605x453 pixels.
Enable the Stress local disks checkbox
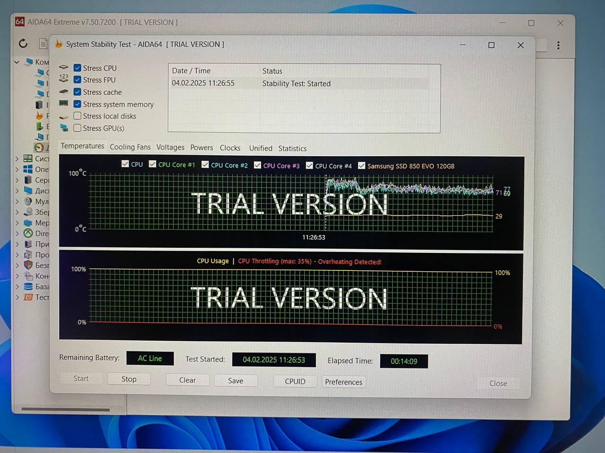tap(78, 116)
